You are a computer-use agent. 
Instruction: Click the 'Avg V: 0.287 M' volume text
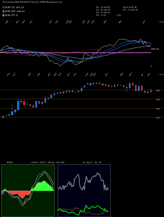tap(130, 7)
